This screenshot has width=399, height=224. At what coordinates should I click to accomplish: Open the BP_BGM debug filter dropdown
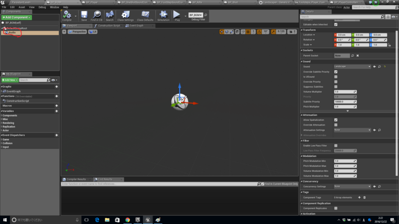[196, 15]
